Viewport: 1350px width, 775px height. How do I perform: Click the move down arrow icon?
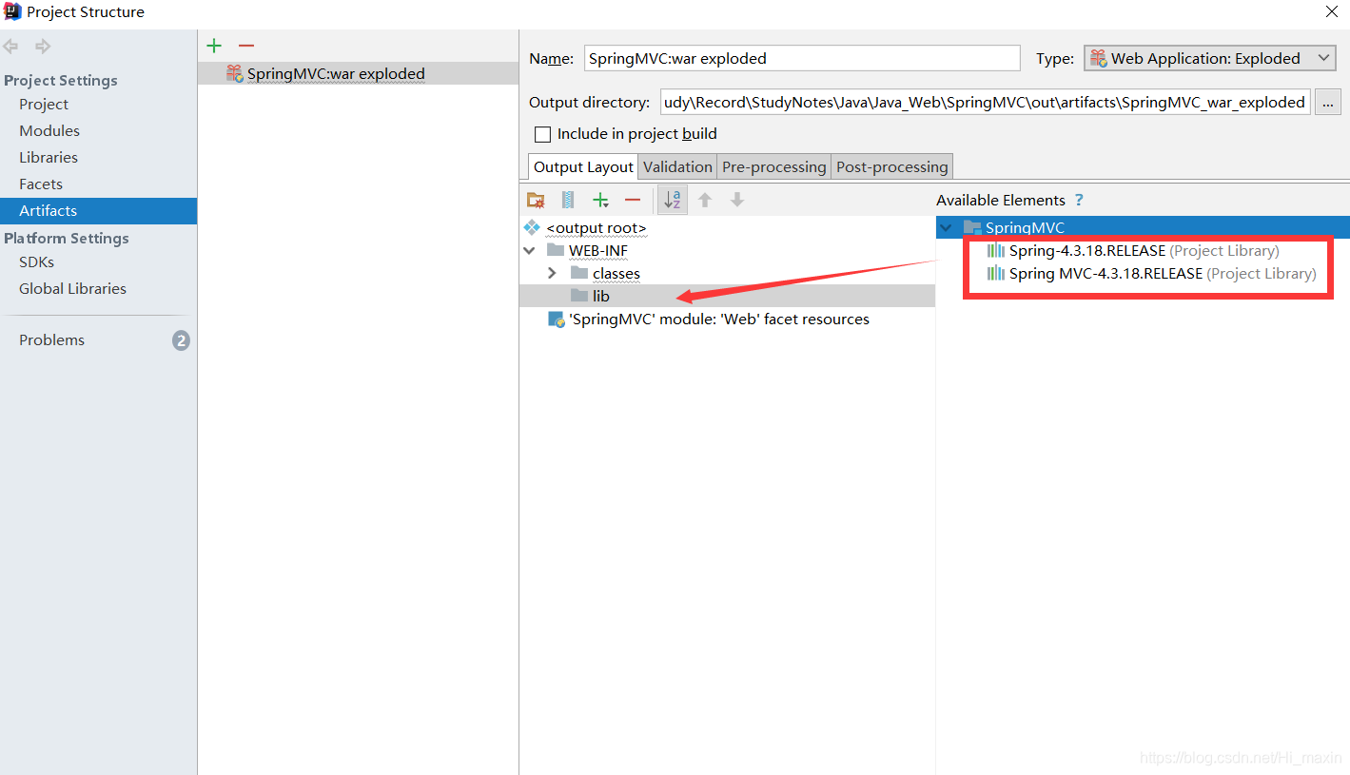click(x=737, y=200)
